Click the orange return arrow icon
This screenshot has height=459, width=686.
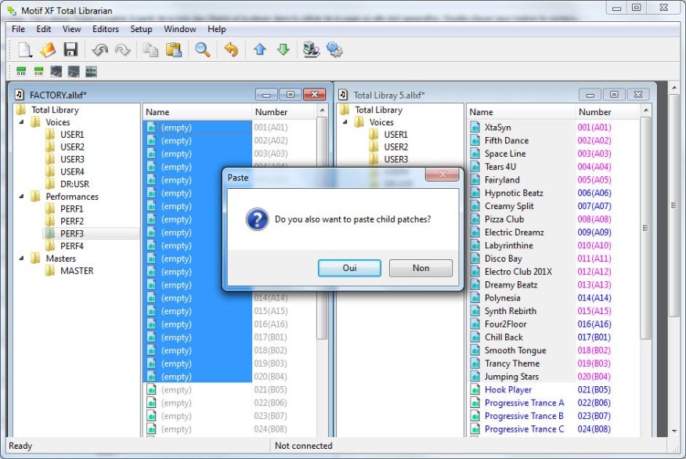[x=231, y=50]
